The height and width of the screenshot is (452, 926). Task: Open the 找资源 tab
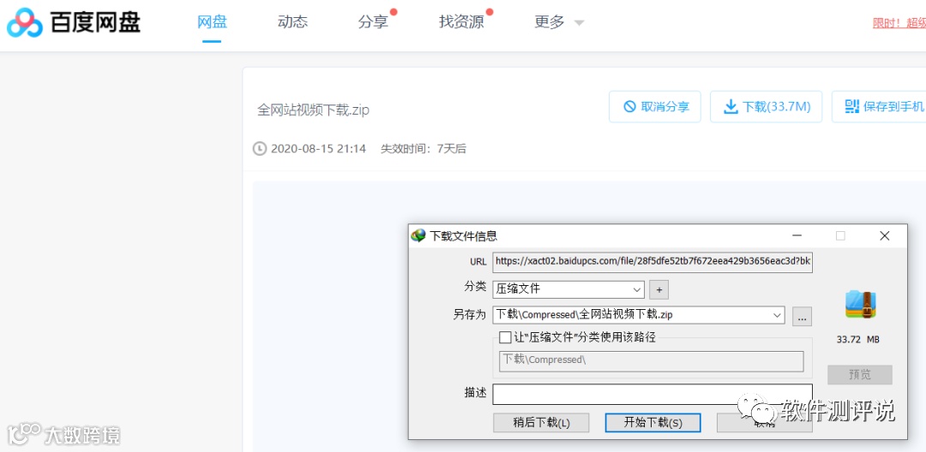461,22
